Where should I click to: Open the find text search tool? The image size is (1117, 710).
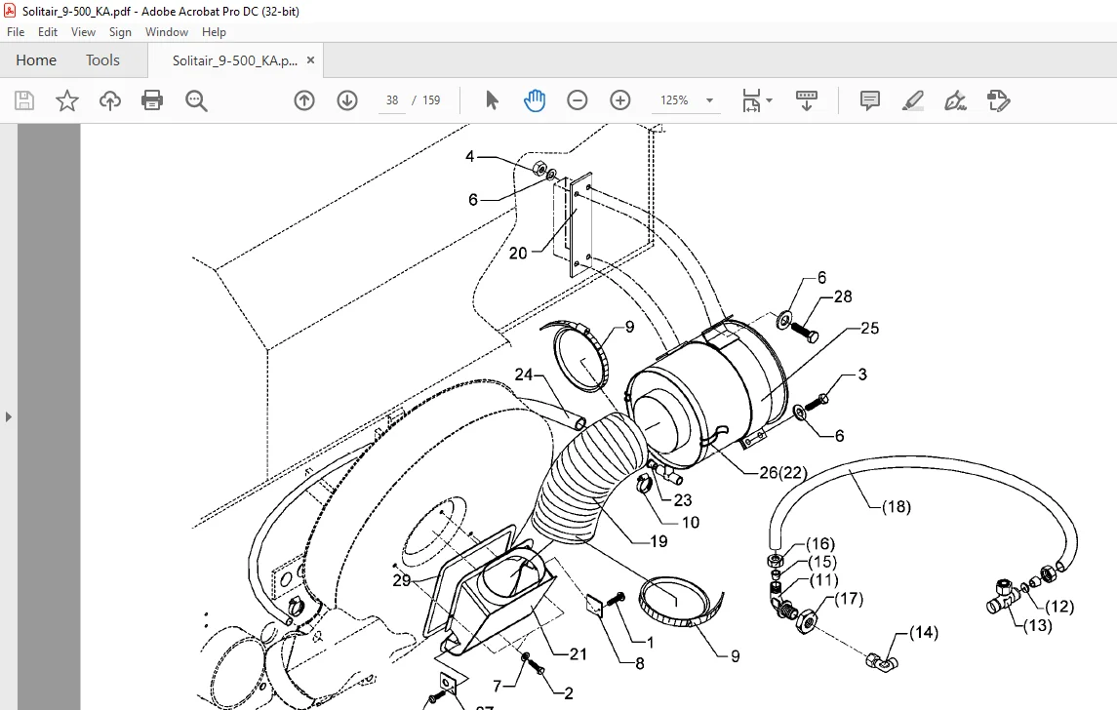pyautogui.click(x=196, y=100)
